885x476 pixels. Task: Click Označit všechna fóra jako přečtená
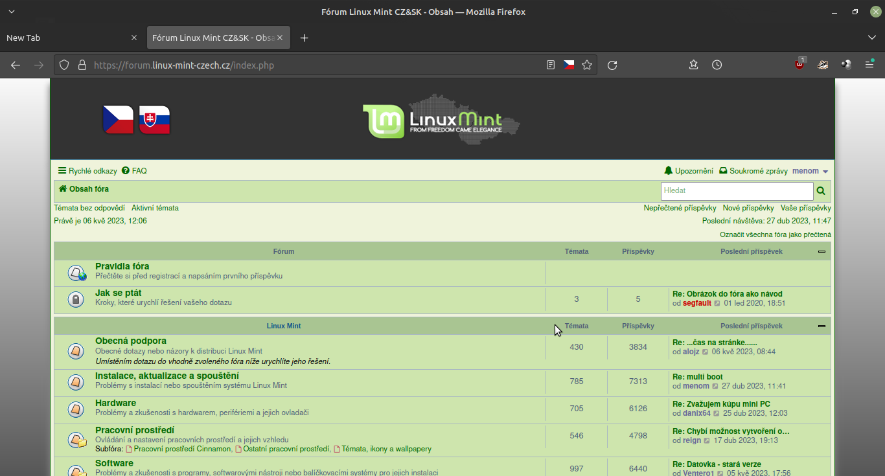coord(775,234)
